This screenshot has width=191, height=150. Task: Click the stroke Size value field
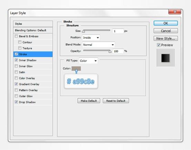118,31
